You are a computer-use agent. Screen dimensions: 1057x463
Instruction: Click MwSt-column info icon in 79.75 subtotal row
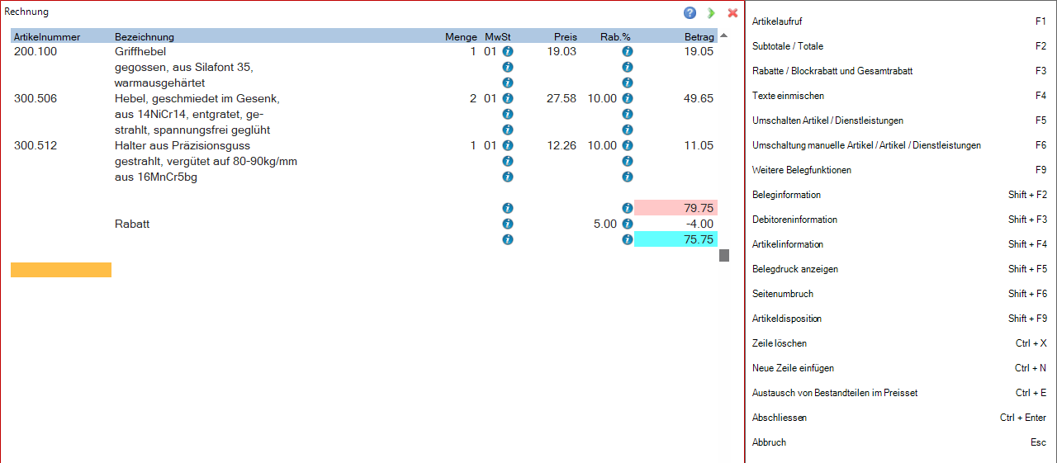[508, 208]
